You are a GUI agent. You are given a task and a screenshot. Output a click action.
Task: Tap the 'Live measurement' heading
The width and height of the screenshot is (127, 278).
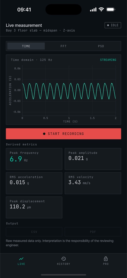[x=24, y=25]
